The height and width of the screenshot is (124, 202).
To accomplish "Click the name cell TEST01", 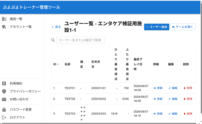I will 70,88.
